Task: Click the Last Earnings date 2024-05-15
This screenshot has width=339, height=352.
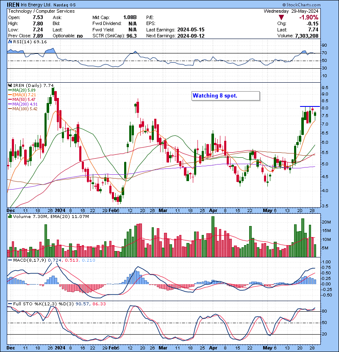Action: click(x=191, y=30)
